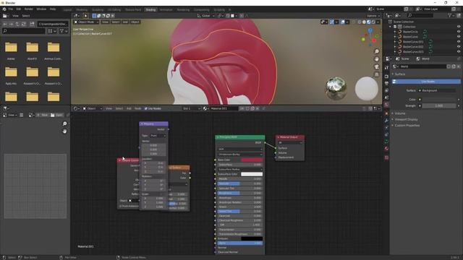463x260 pixels.
Task: Open the Global transform orientation dropdown
Action: tap(205, 16)
